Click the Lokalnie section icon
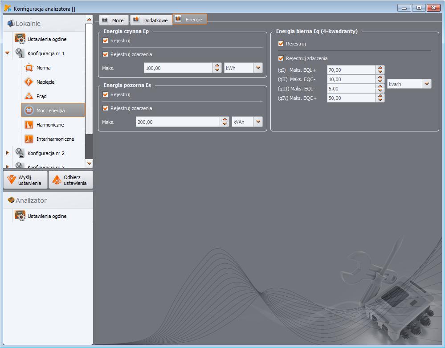The width and height of the screenshot is (445, 348). [11, 23]
